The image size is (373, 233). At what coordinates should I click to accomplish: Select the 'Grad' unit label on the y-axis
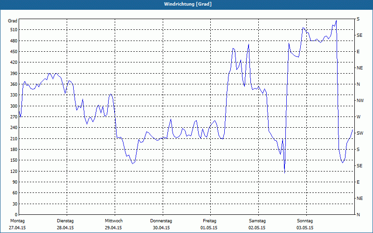point(13,21)
